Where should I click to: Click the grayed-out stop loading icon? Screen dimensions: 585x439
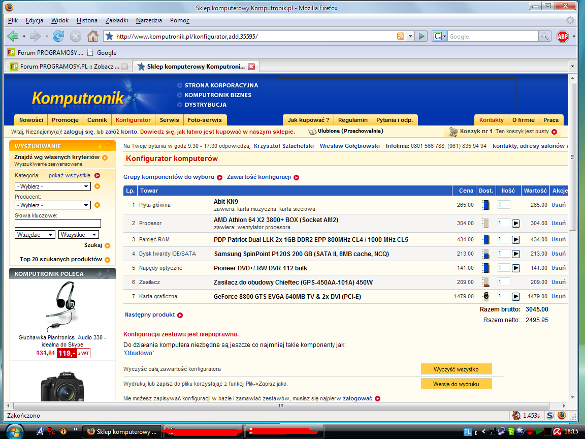click(75, 36)
